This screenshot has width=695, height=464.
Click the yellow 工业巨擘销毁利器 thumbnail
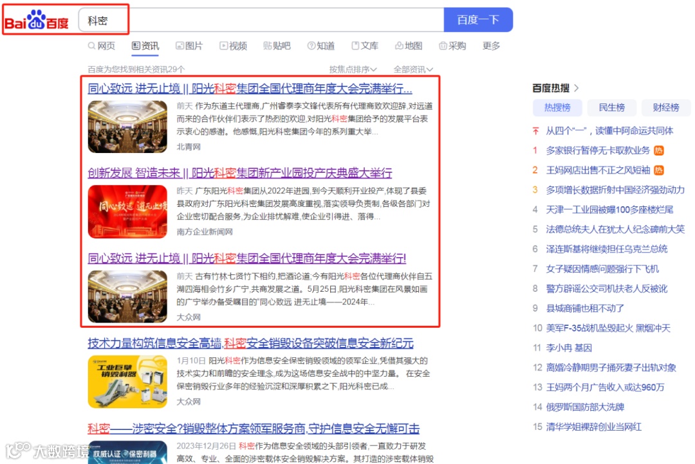tap(127, 381)
